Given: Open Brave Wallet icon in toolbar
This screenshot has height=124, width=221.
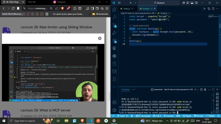Looking at the screenshot, I should point(97,8).
